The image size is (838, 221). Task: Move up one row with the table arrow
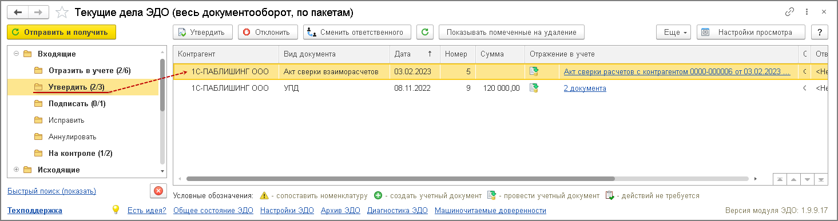point(793,179)
